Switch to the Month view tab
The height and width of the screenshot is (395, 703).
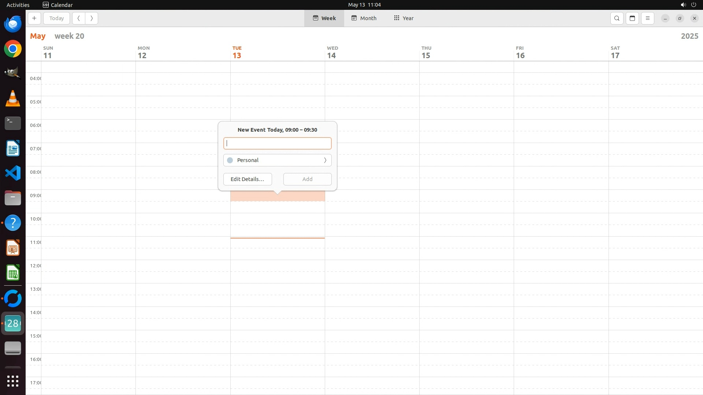click(x=364, y=18)
